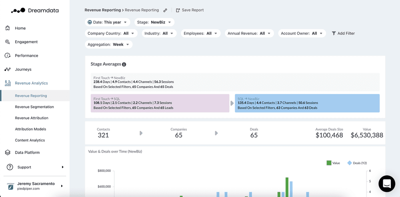Click the First Touch → SQL box
This screenshot has width=400, height=197.
point(160,103)
